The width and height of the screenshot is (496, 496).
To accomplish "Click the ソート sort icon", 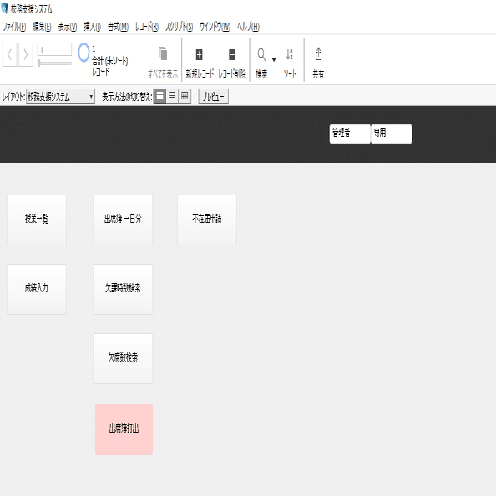I will coord(289,54).
